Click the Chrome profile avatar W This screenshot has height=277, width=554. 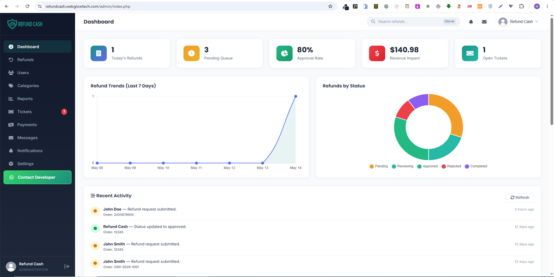click(537, 6)
